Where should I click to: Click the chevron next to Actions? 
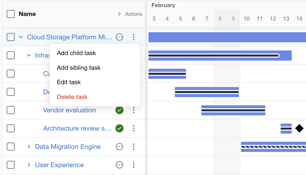(x=119, y=14)
